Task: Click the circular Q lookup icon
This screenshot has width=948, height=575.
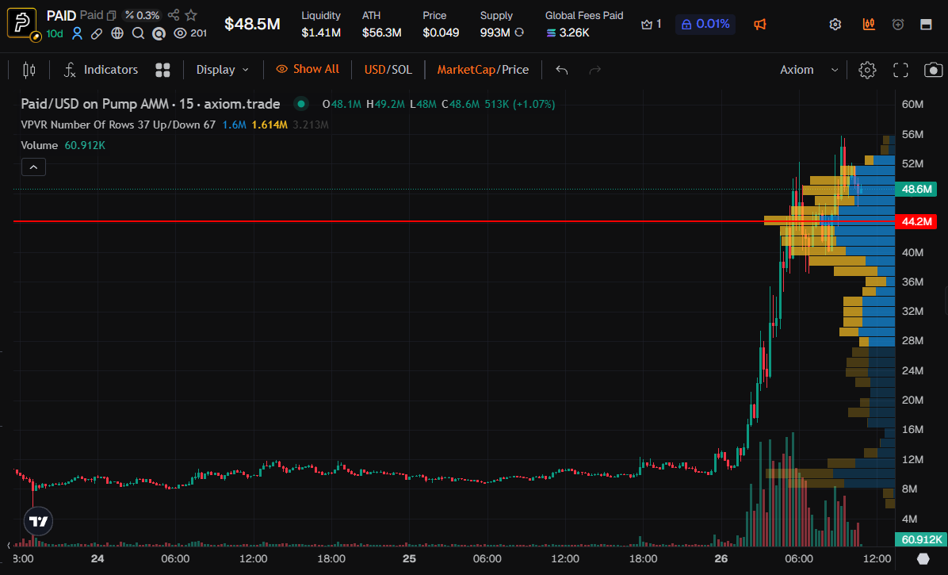Action: [159, 34]
